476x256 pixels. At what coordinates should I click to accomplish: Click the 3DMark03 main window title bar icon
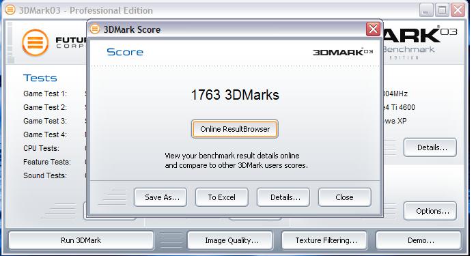pos(10,10)
